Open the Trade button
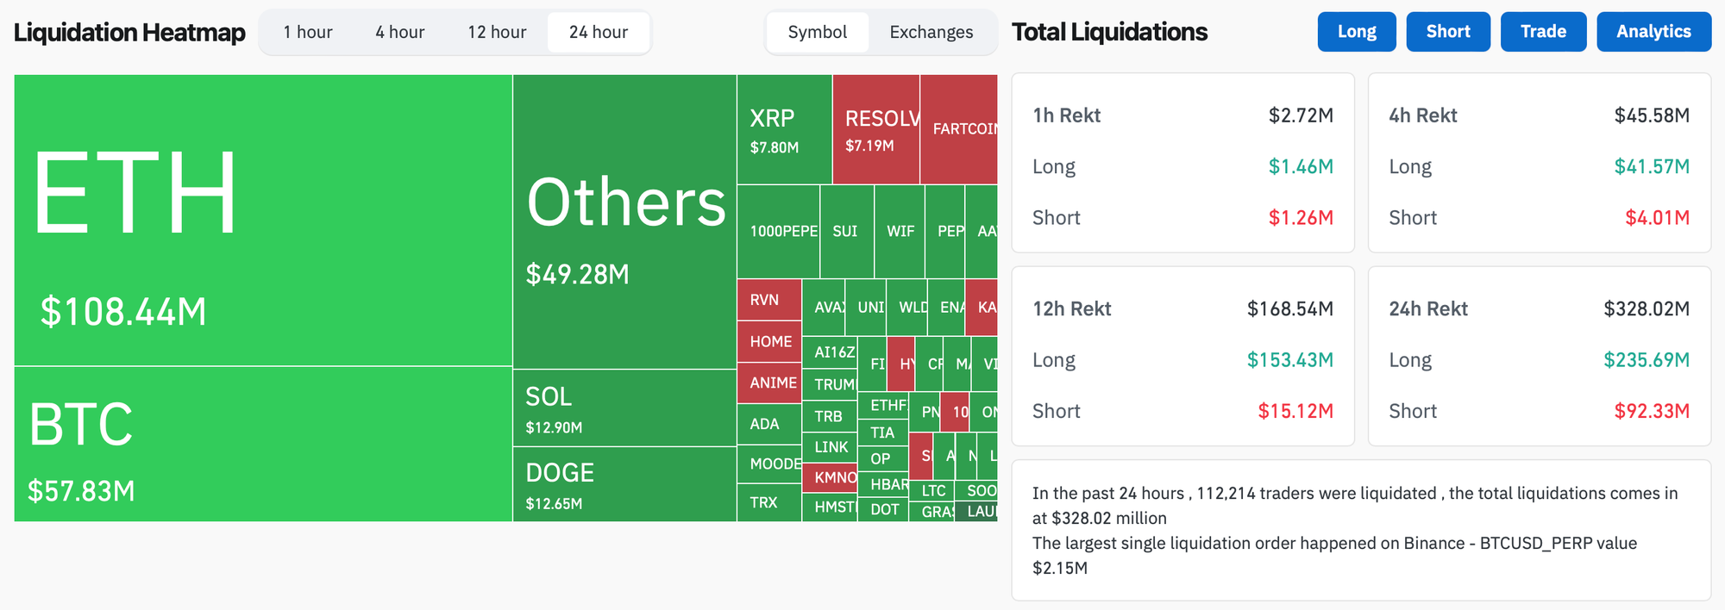Screen dimensions: 1725x610 1543,32
